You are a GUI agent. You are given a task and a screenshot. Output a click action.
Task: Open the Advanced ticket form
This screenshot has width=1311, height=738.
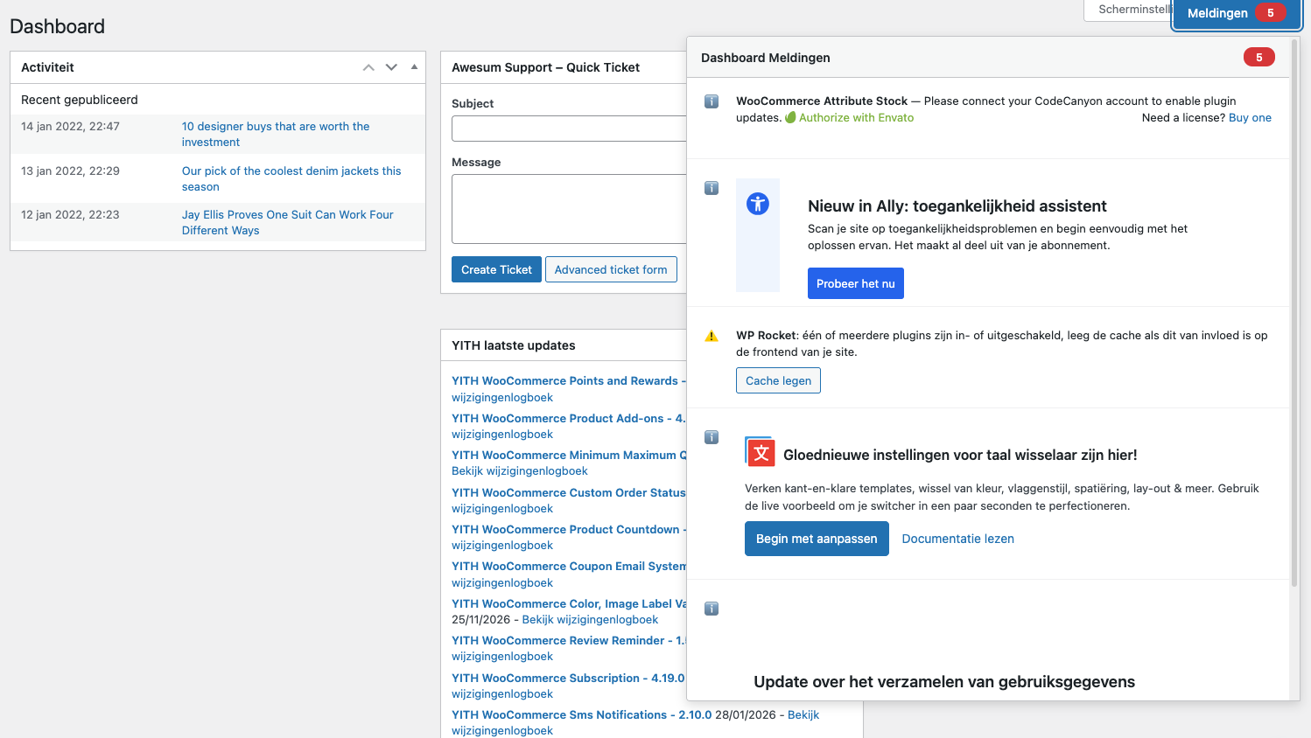[610, 269]
